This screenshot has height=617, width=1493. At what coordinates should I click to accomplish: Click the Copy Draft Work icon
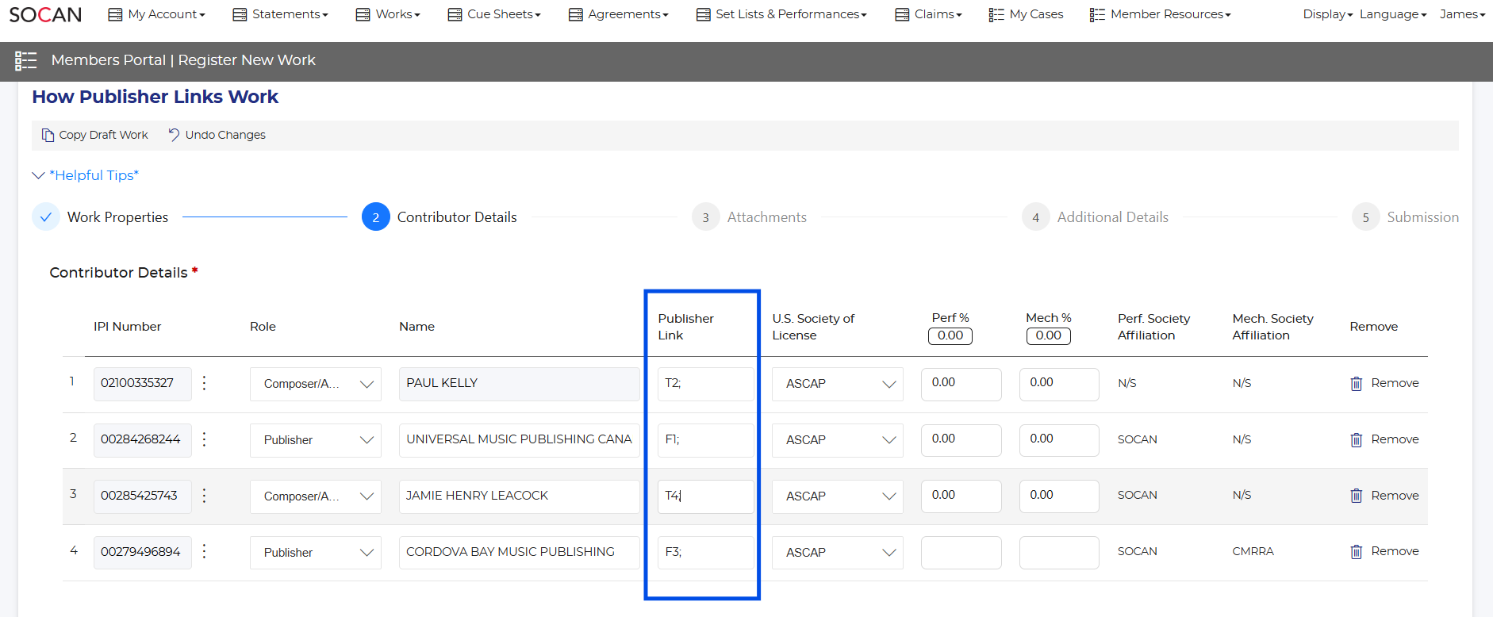click(48, 135)
